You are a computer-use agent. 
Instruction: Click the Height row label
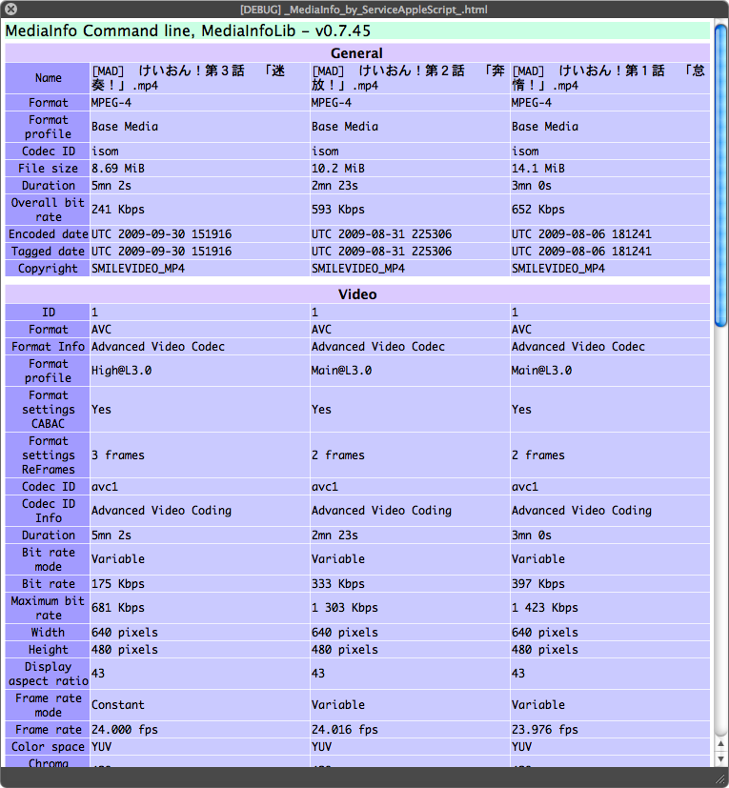point(49,650)
